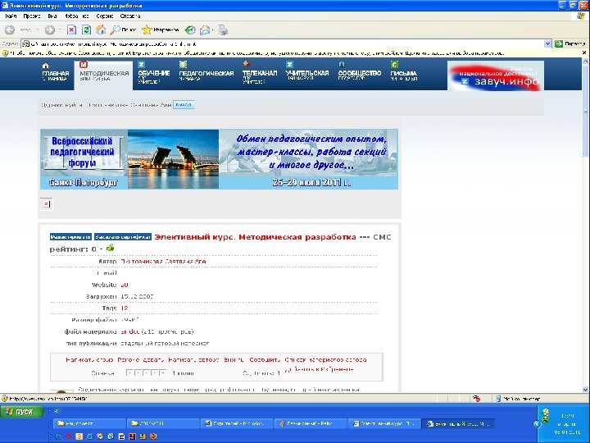
Task: Expand hidden tray icons with the arrow
Action: click(537, 424)
